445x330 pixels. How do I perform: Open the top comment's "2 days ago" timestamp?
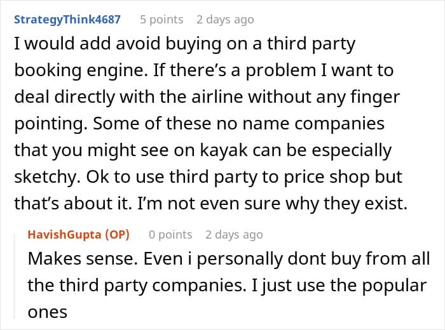click(225, 20)
